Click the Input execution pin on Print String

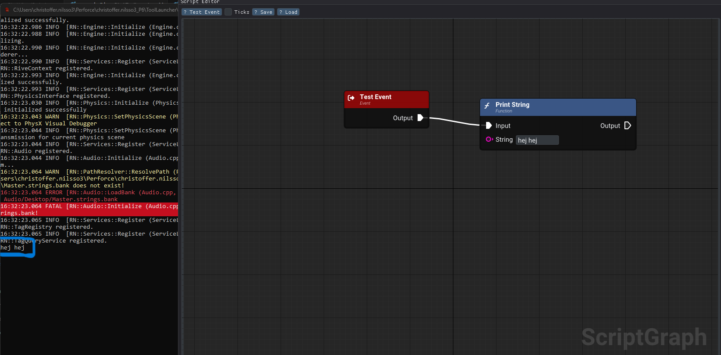point(489,126)
